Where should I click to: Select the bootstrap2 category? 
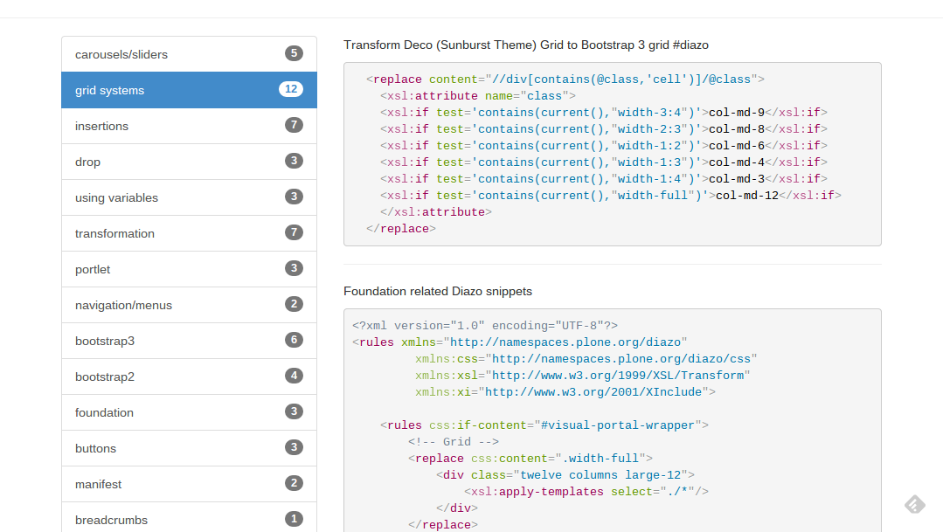point(105,377)
